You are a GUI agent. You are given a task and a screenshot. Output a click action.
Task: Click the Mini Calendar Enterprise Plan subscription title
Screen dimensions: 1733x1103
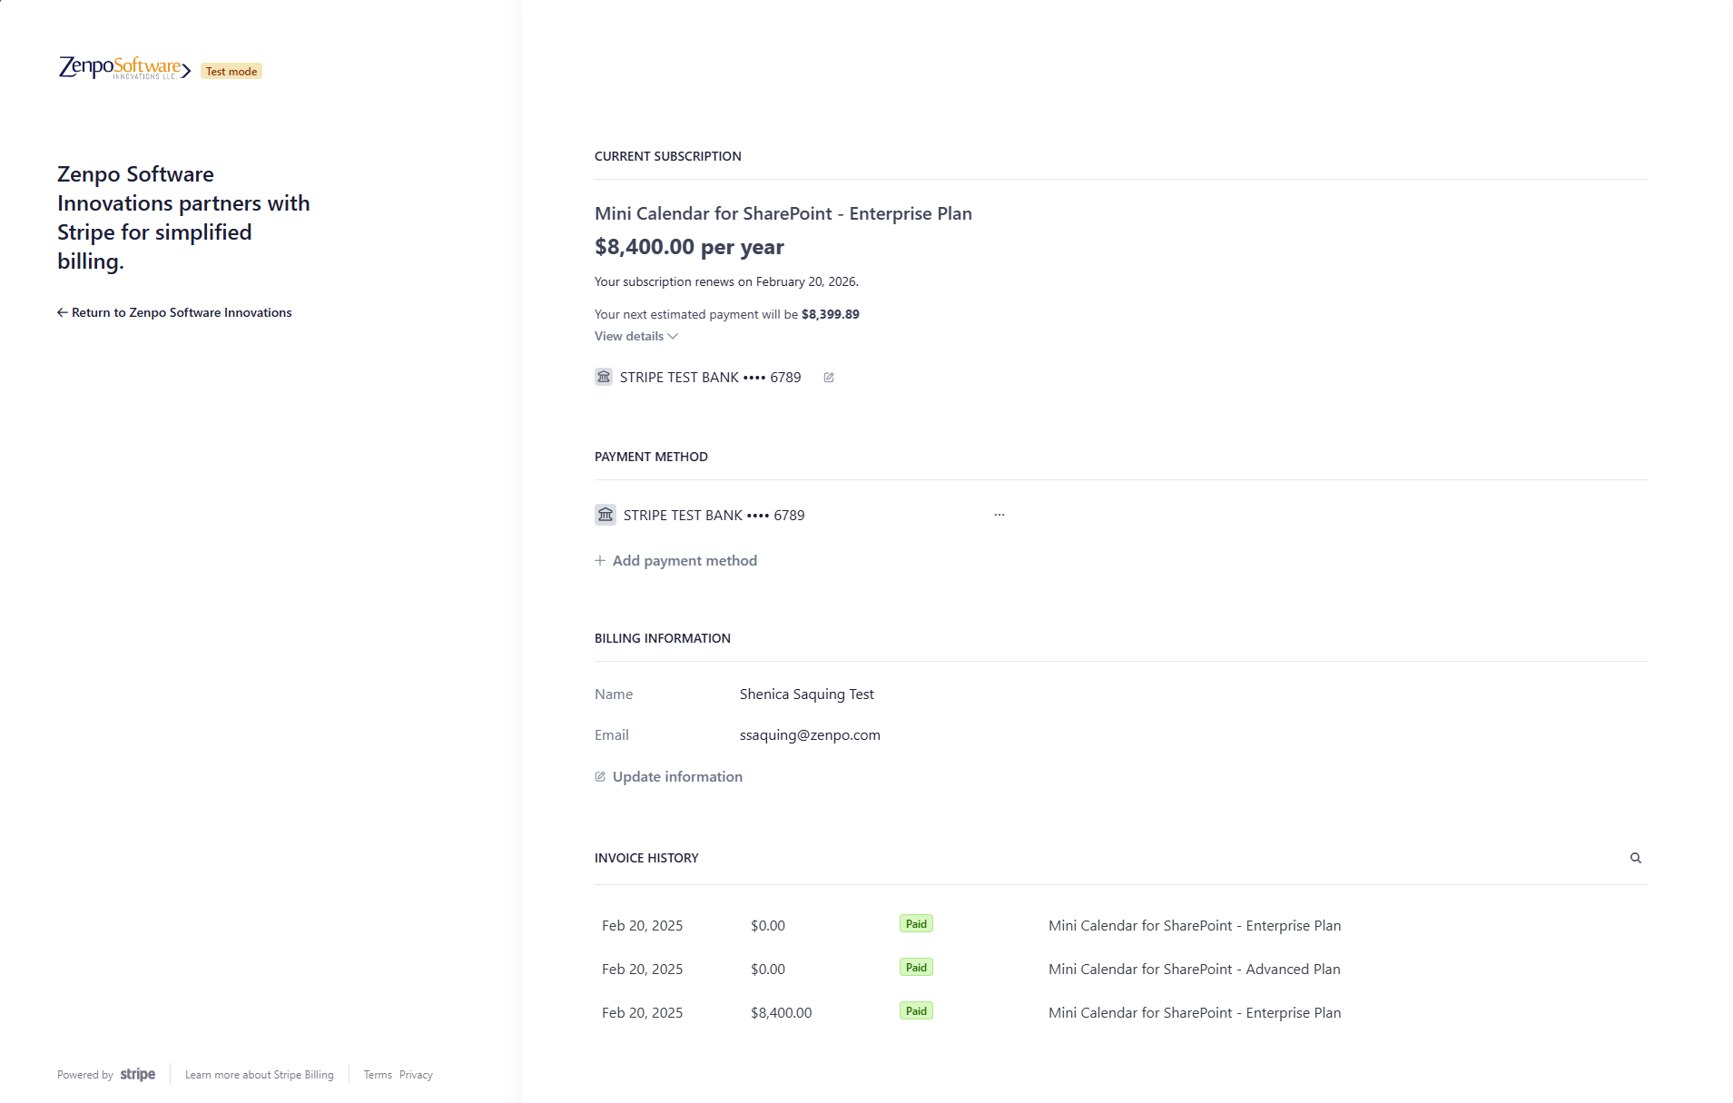(783, 213)
